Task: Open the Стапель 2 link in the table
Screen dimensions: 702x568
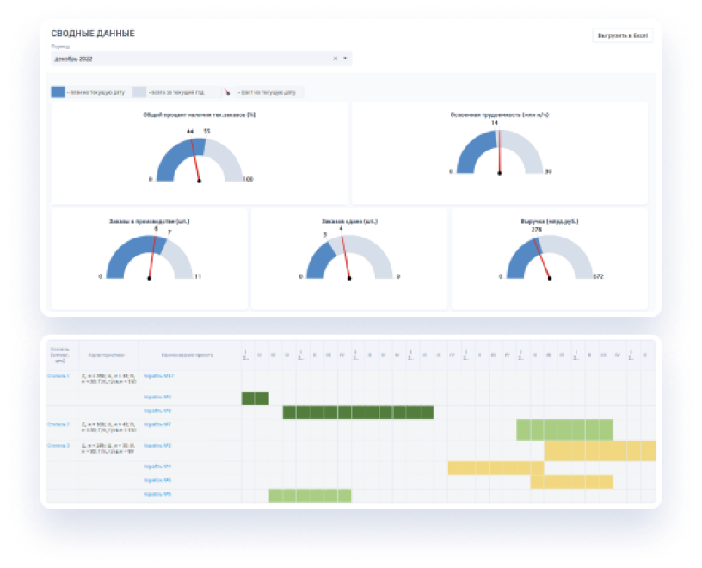Action: click(58, 424)
